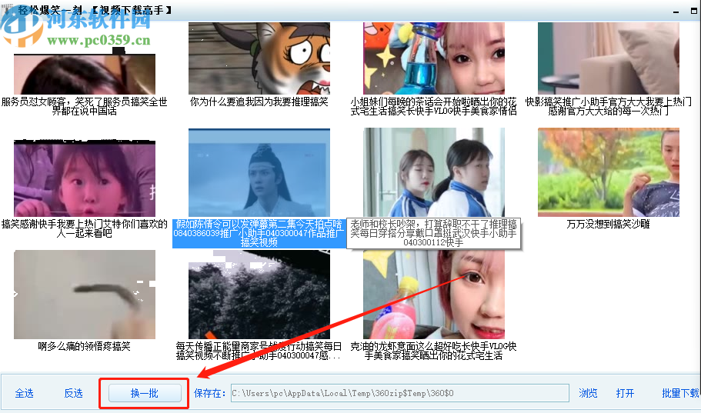Select highlighted 假如陈情令 video thumbnail
Viewport: 701px width, 413px height.
click(259, 172)
